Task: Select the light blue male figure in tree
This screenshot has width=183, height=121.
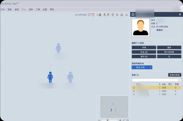Action: 70,77
